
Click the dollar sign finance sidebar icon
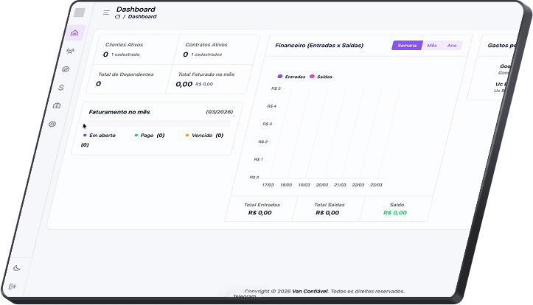(62, 87)
